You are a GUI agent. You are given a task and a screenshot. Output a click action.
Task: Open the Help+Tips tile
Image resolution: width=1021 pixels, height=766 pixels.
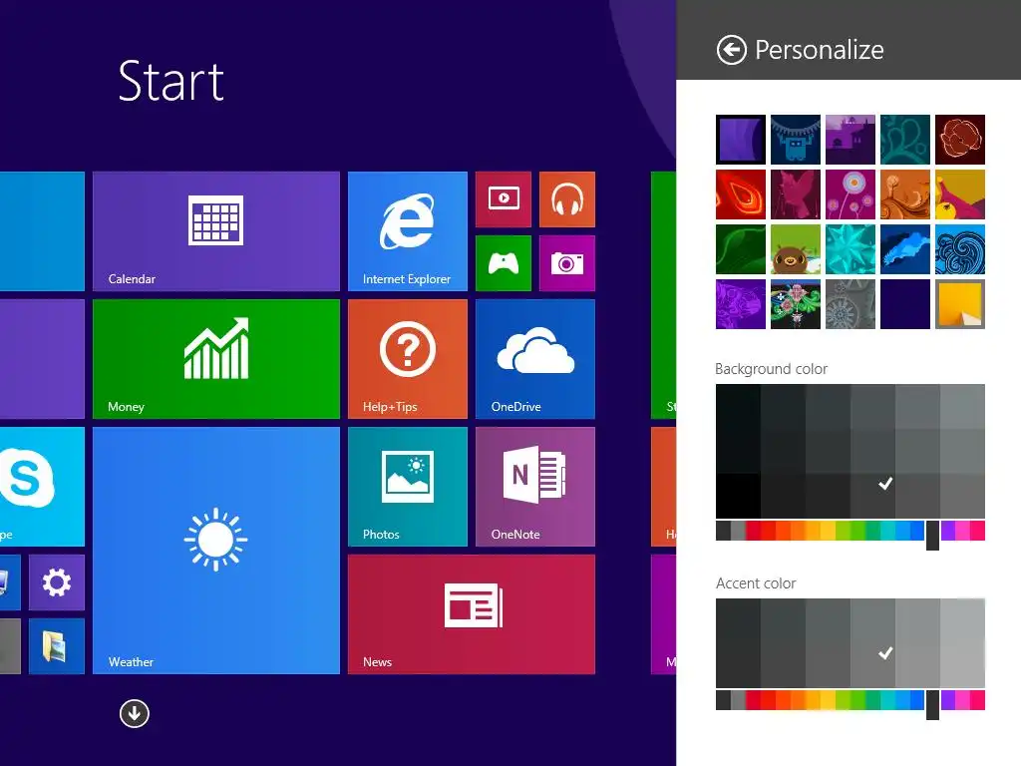[408, 359]
